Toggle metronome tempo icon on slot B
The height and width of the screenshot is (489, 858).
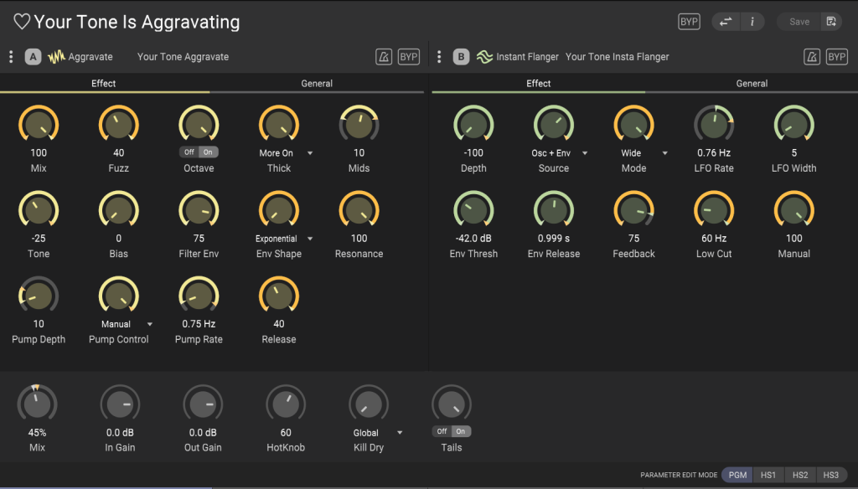811,57
